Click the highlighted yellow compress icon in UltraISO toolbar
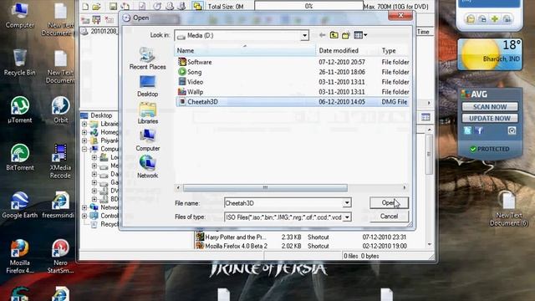The height and width of the screenshot is (301, 535). (x=197, y=6)
